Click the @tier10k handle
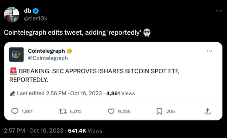 click(36, 18)
